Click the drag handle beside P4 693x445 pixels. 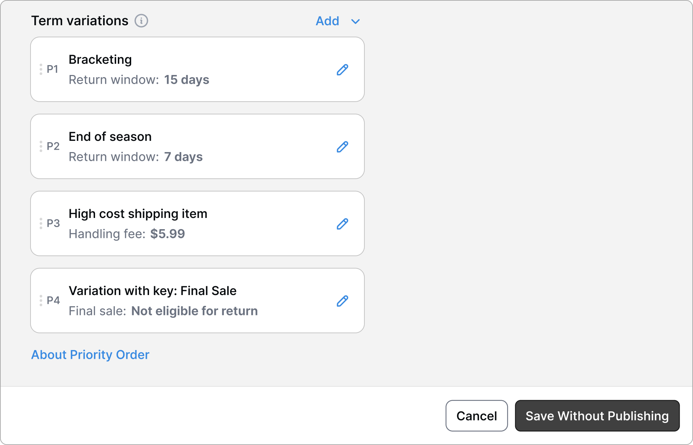point(41,301)
